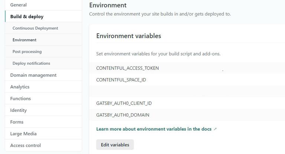
Task: Open Post processing settings
Action: 27,51
